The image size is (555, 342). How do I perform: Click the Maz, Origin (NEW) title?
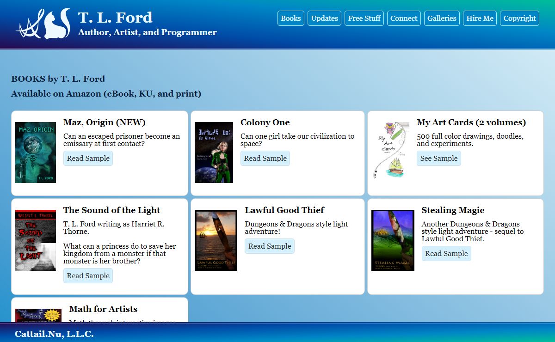click(x=105, y=122)
